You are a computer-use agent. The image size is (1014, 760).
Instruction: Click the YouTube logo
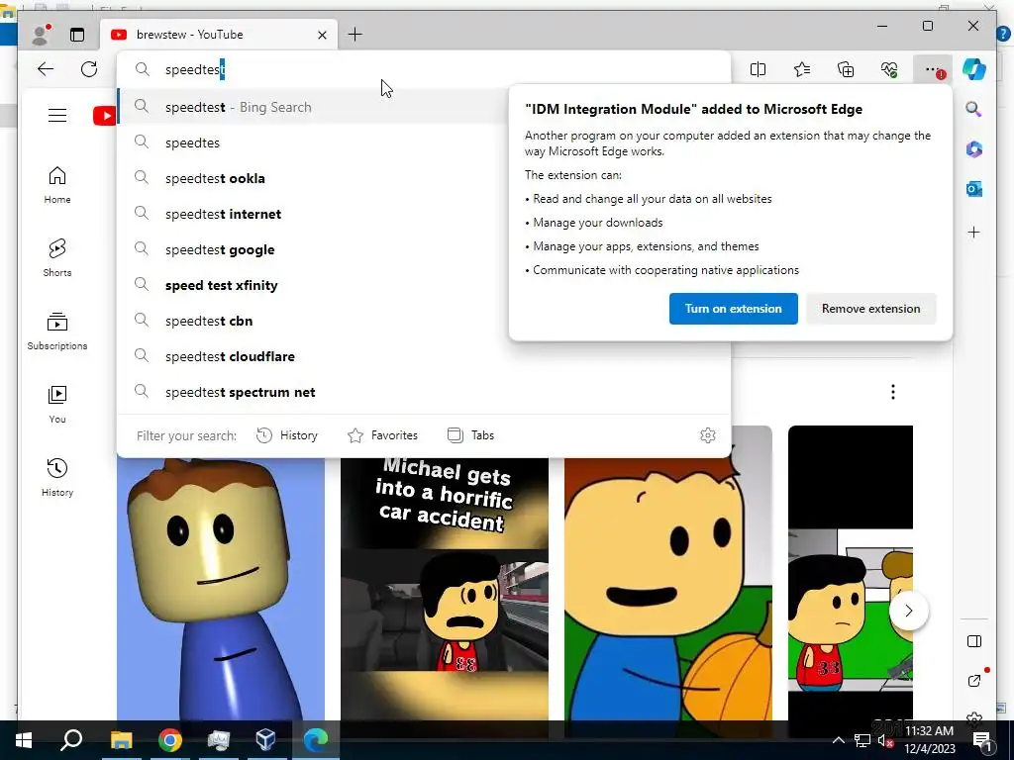(104, 116)
